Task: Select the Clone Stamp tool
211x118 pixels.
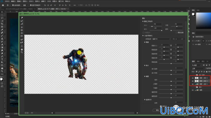Action: [2, 38]
